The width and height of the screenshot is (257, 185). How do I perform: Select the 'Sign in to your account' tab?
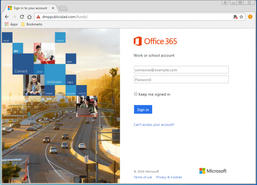(31, 8)
